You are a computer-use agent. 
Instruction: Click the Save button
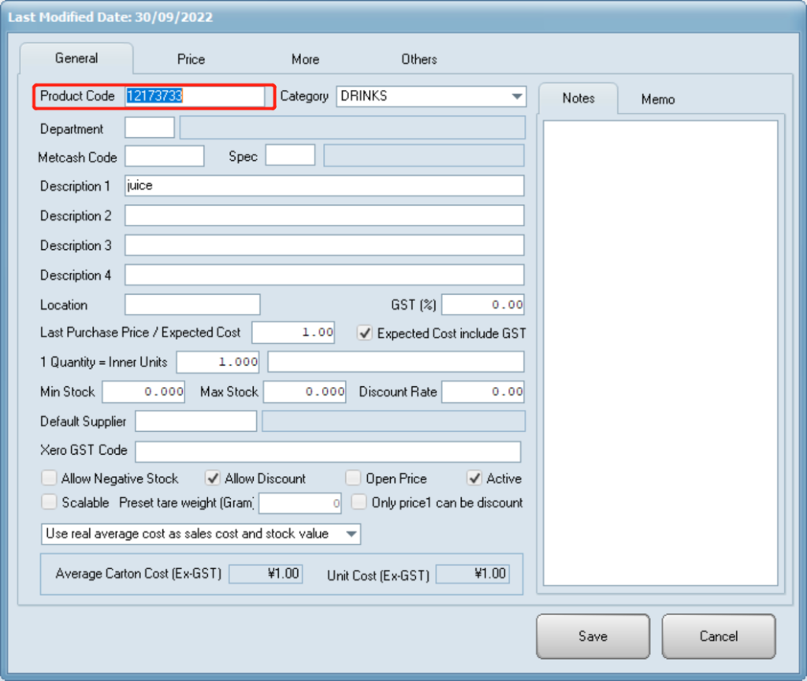[593, 636]
